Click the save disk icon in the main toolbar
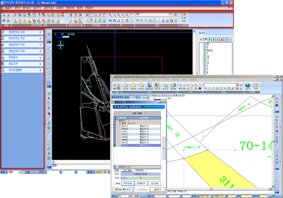The height and width of the screenshot is (198, 283). coord(4,20)
